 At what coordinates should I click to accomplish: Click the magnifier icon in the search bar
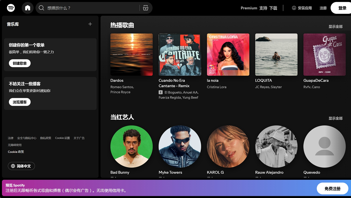[x=41, y=8]
